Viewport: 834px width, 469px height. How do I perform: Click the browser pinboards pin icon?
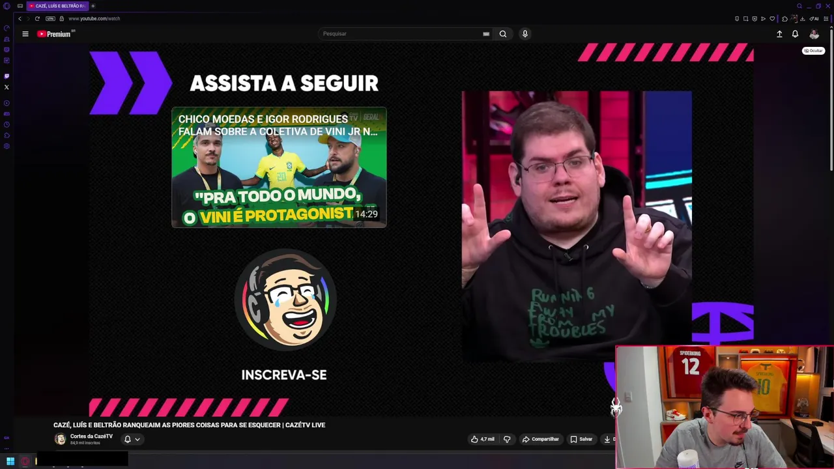(737, 19)
